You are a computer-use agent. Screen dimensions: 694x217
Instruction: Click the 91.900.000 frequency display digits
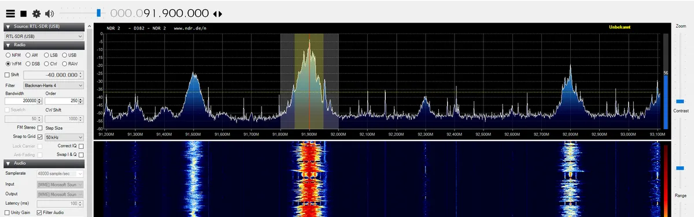click(x=159, y=13)
